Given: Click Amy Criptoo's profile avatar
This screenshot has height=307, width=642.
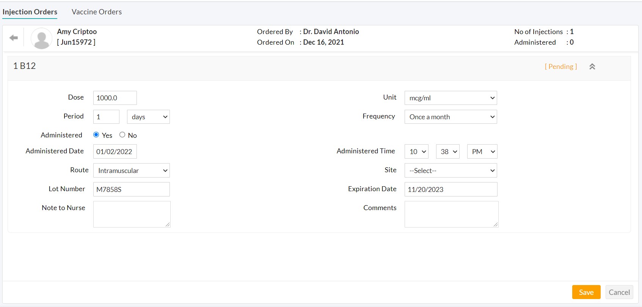Looking at the screenshot, I should [x=41, y=38].
